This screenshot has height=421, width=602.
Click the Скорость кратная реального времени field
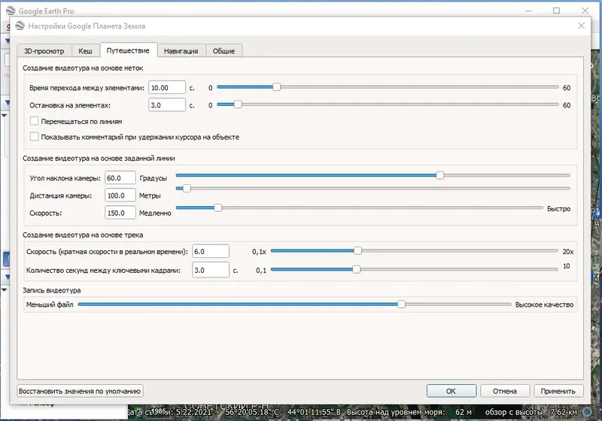pos(211,251)
